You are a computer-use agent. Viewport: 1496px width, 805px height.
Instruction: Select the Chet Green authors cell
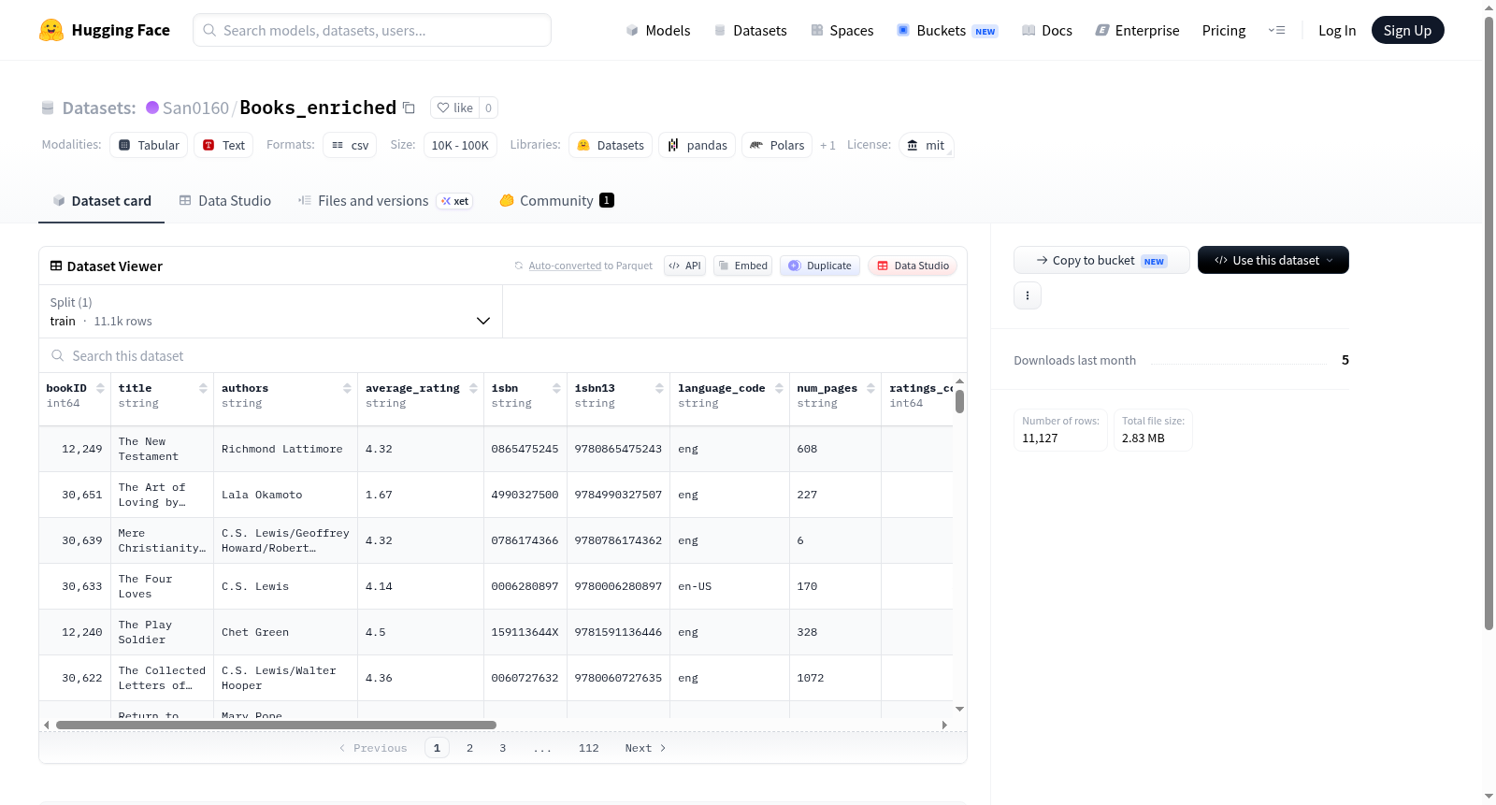click(x=285, y=632)
